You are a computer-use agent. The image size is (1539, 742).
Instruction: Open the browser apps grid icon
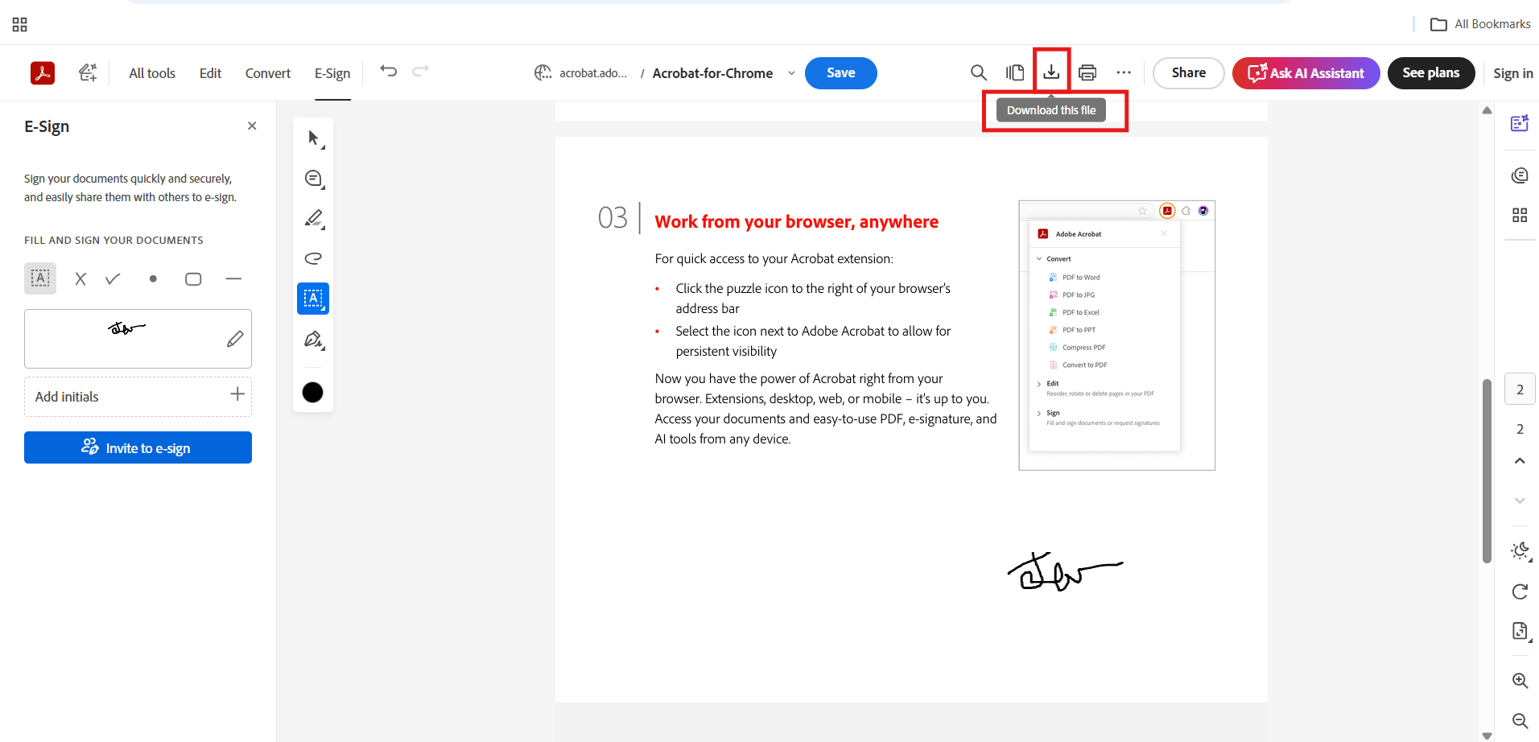[20, 24]
